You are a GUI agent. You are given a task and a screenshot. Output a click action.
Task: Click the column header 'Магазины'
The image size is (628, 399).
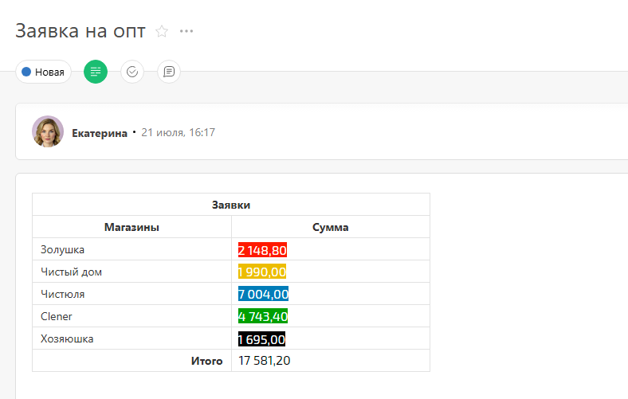pyautogui.click(x=131, y=227)
